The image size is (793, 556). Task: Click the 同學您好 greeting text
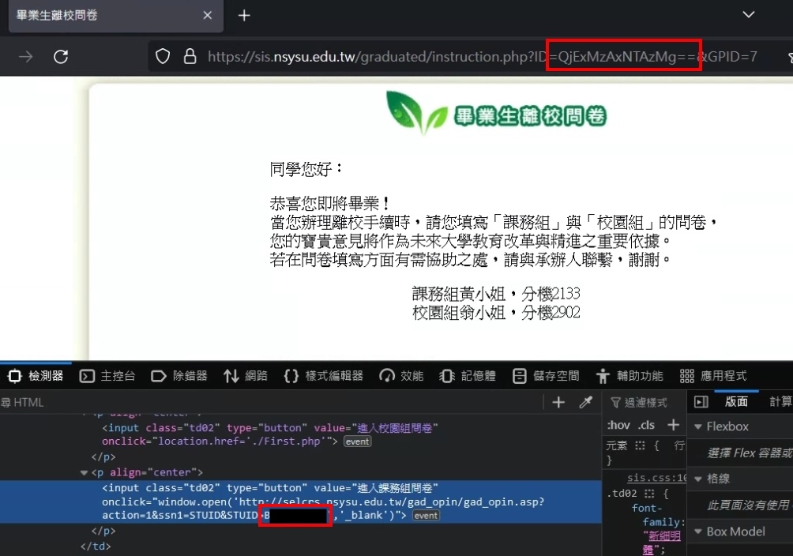coord(306,168)
